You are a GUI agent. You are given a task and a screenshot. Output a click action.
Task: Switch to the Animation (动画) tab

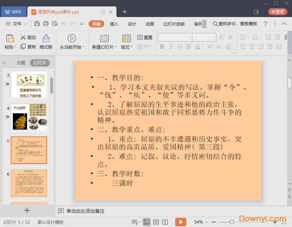150,24
